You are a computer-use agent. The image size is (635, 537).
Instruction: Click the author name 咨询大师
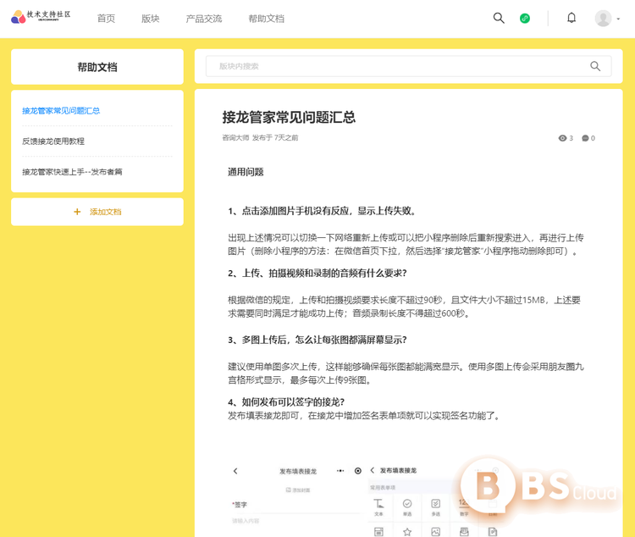pos(235,138)
